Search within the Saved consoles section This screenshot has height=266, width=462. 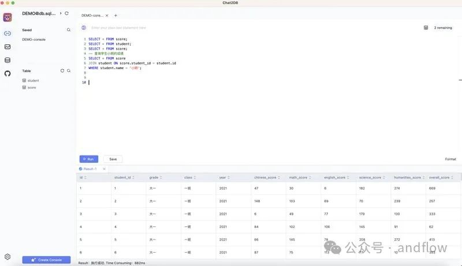(x=69, y=30)
